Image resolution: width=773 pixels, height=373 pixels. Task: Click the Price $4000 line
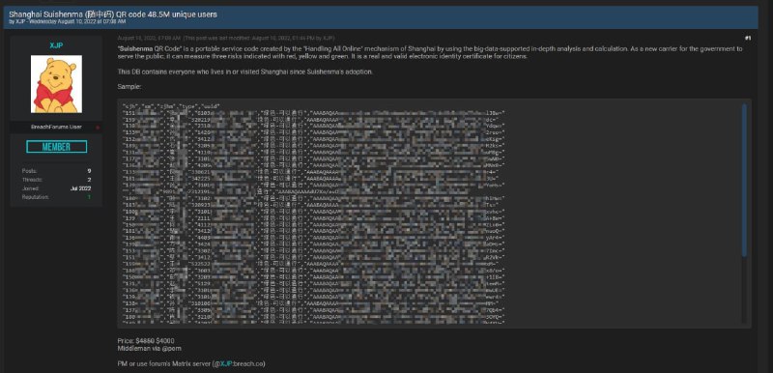[146, 341]
